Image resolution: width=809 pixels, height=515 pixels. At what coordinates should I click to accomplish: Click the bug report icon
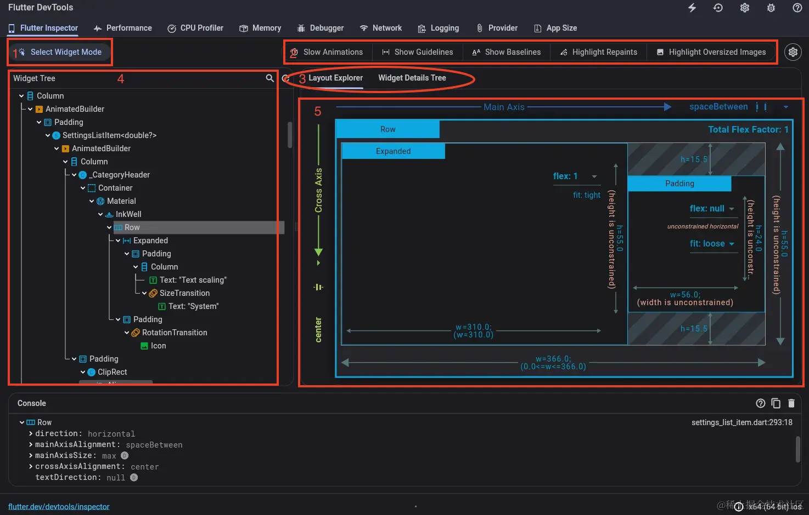pyautogui.click(x=771, y=8)
